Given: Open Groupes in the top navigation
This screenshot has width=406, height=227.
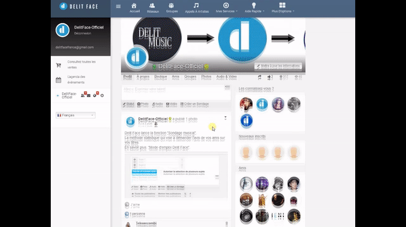Looking at the screenshot, I should [172, 7].
